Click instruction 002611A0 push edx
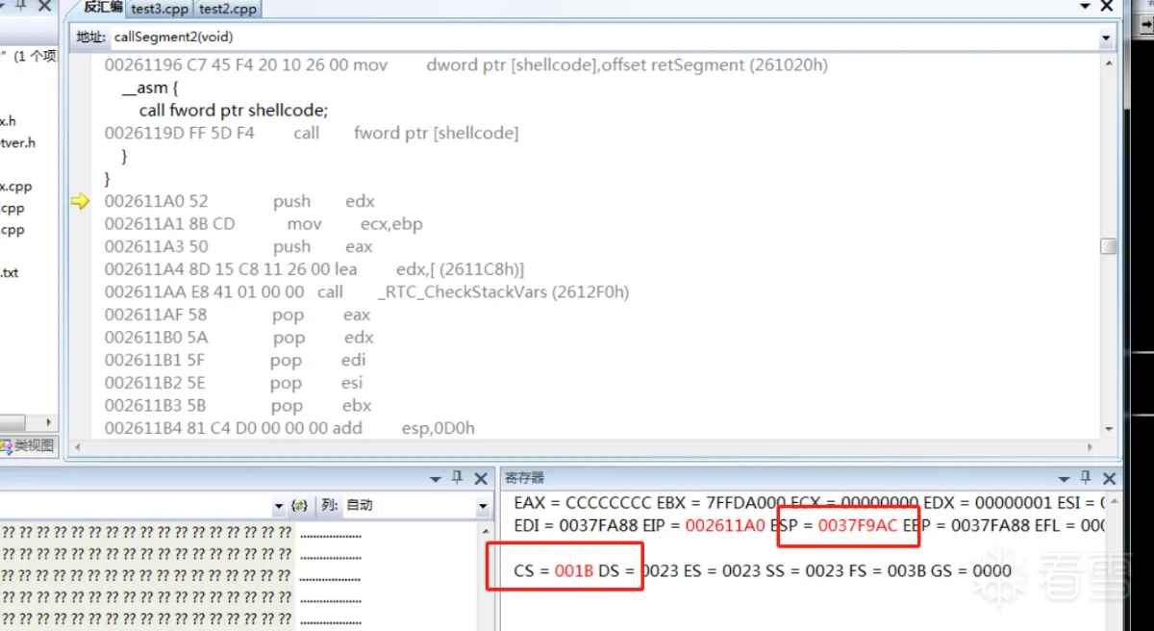1154x631 pixels. (x=239, y=201)
